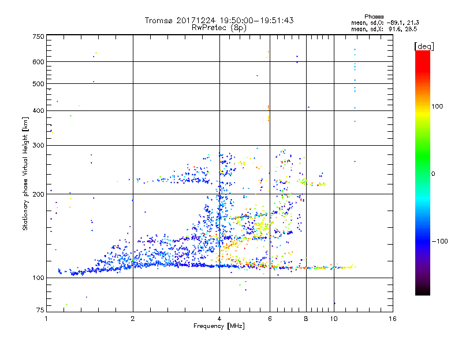This screenshot has width=462, height=347.
Task: Click the 'Stationary phase Virtual Height [km]' axis label
Action: pyautogui.click(x=25, y=173)
